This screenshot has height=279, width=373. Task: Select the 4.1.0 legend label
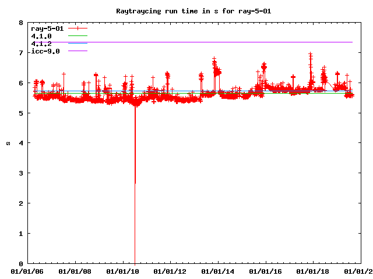coord(41,36)
